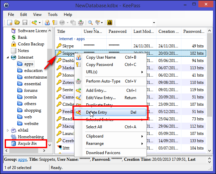Choose Copy User Name in context menu
Image resolution: width=216 pixels, height=174 pixels.
click(x=110, y=57)
